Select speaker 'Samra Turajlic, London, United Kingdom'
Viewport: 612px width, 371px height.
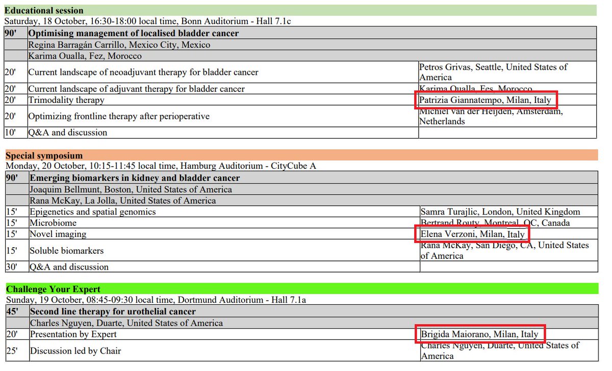point(500,211)
